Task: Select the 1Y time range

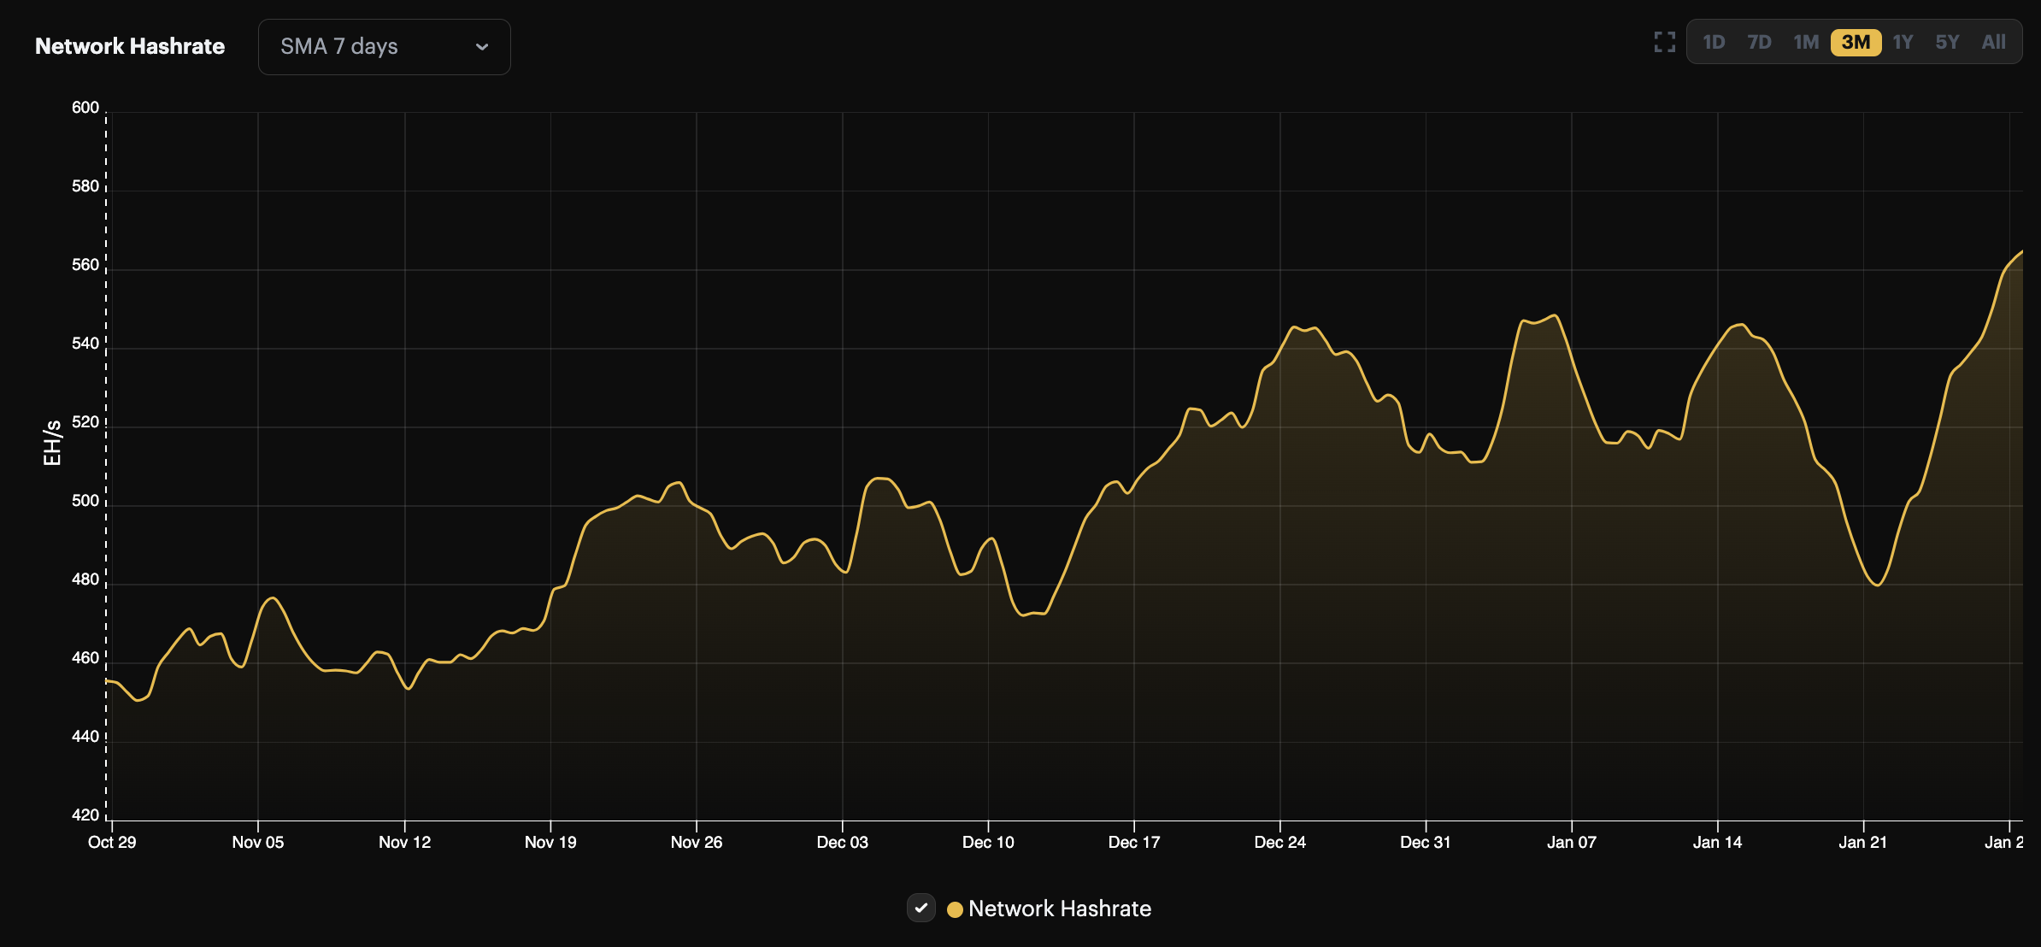Action: (x=1903, y=41)
